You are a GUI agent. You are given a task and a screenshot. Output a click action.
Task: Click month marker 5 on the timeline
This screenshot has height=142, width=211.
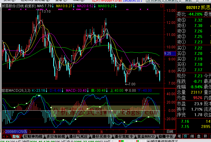pyautogui.click(x=79, y=132)
